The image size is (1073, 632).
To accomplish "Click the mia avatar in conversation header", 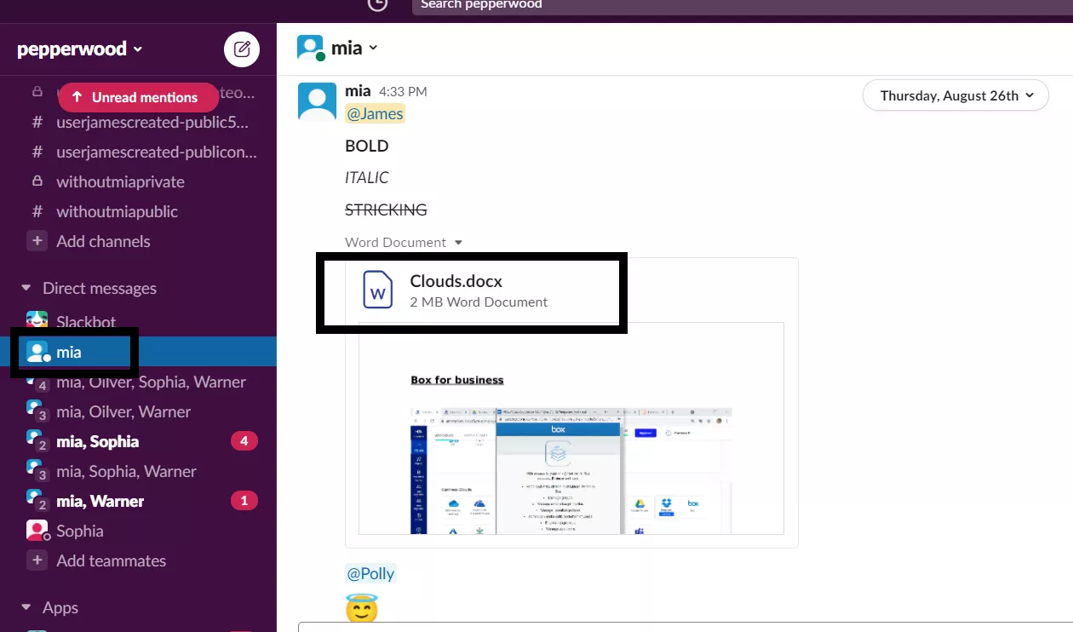I will [x=310, y=48].
